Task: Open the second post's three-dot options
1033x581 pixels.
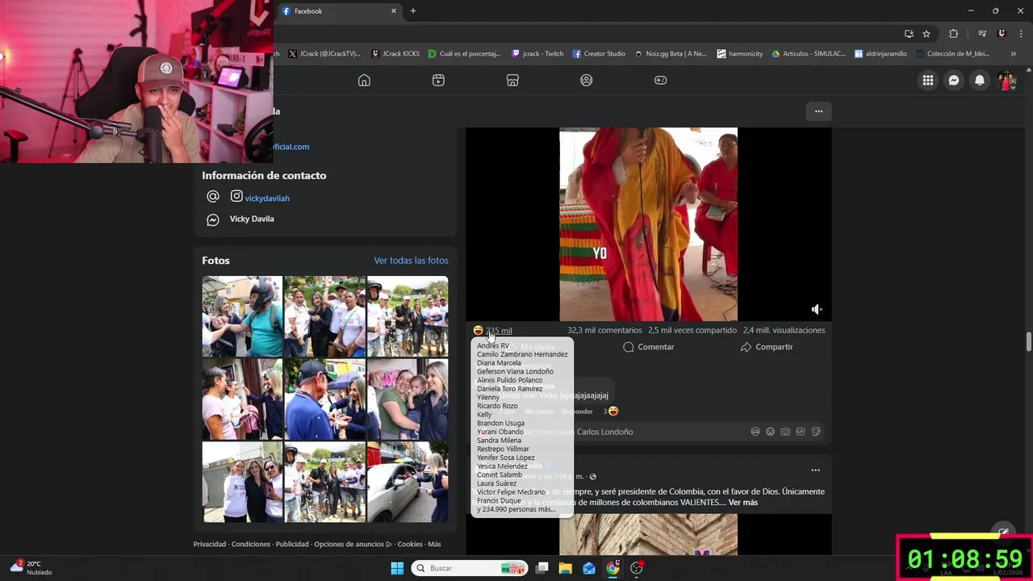Action: 815,470
